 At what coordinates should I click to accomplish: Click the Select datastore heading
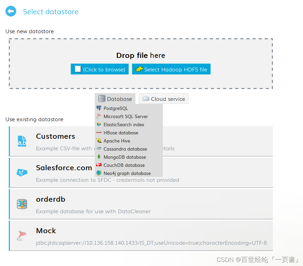click(51, 12)
